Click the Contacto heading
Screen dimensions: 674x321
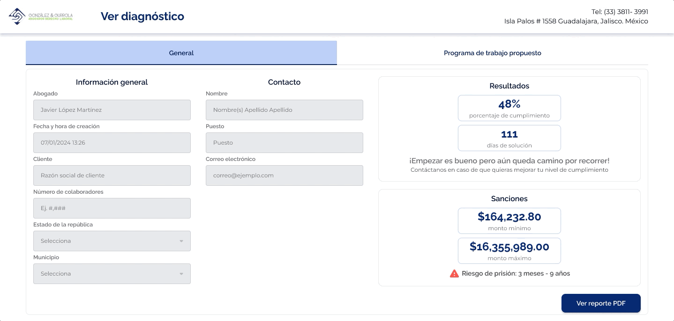click(x=285, y=82)
